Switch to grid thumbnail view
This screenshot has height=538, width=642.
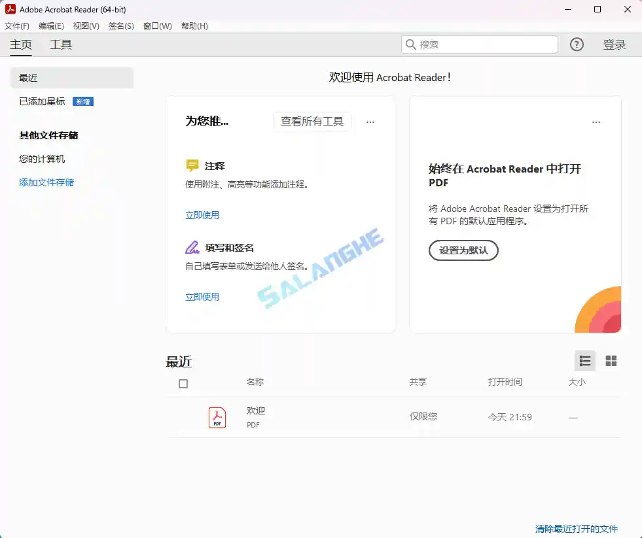(x=611, y=361)
